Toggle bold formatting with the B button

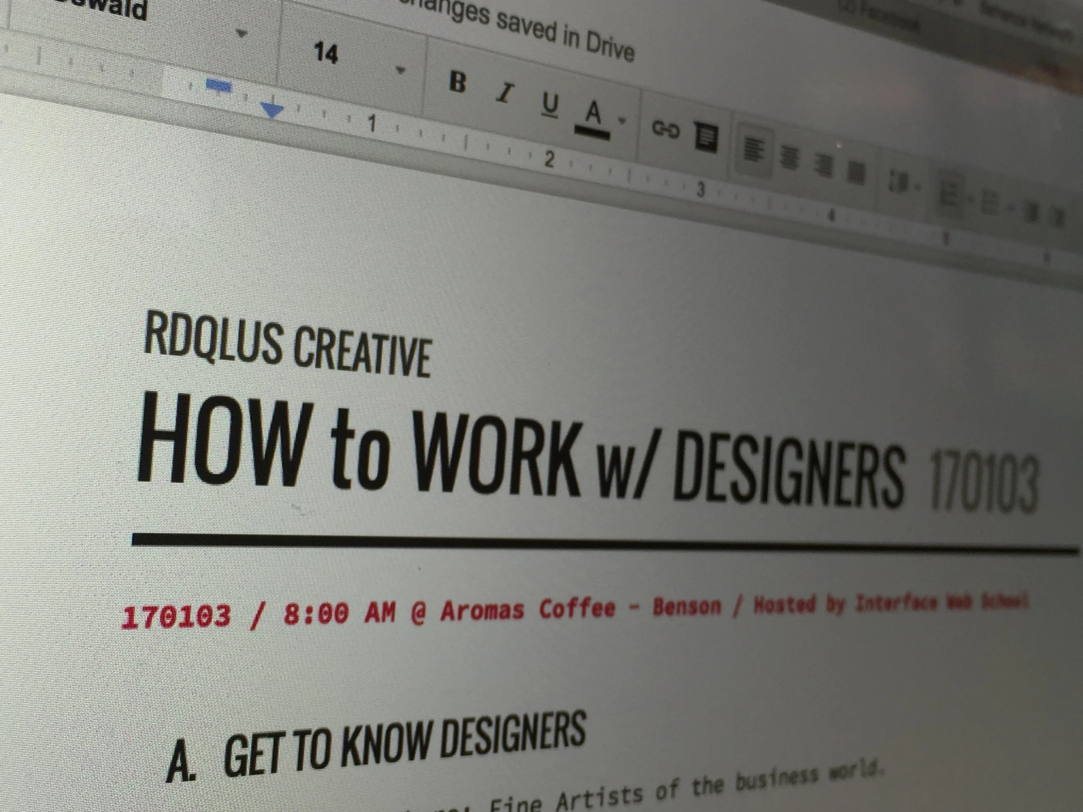pos(457,82)
